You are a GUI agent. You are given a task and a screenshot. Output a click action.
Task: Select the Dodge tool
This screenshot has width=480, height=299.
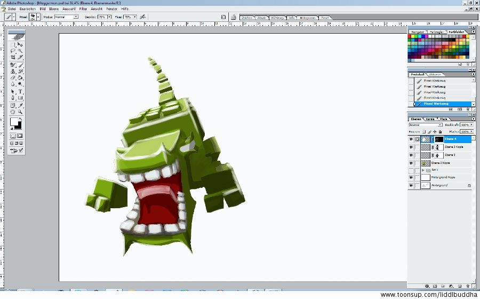[x=20, y=84]
